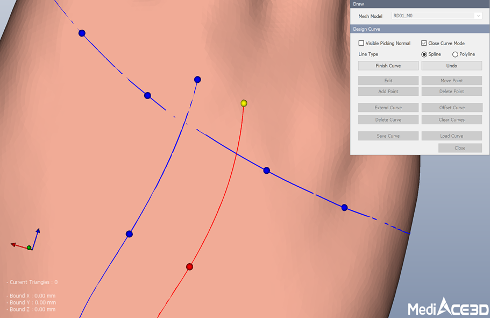Click the Extend Curve button

pyautogui.click(x=388, y=108)
